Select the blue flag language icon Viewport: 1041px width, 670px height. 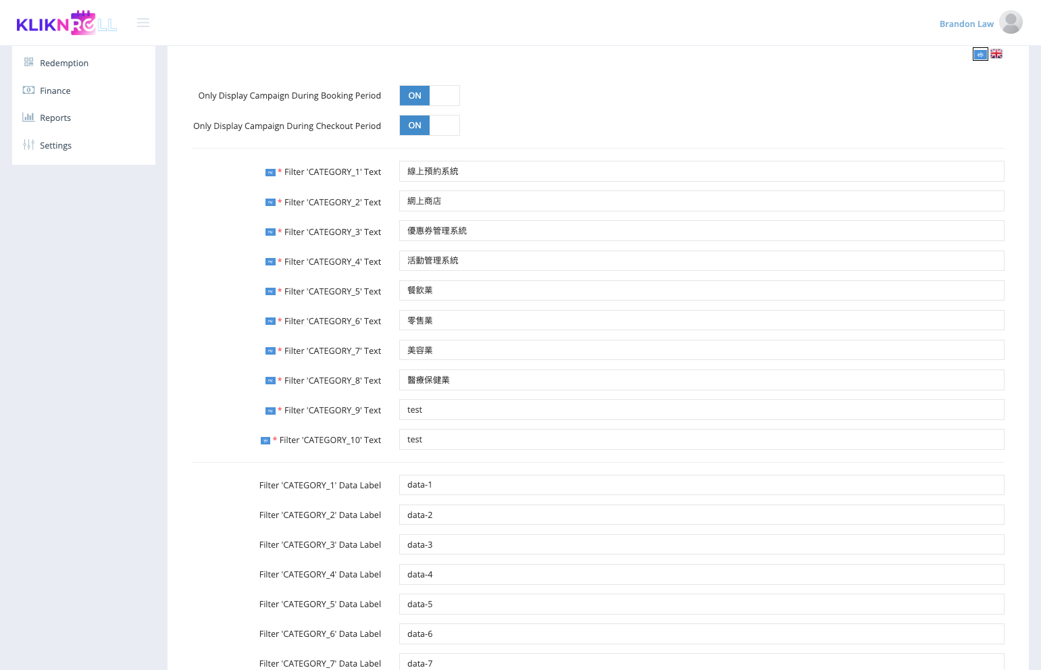click(x=980, y=54)
